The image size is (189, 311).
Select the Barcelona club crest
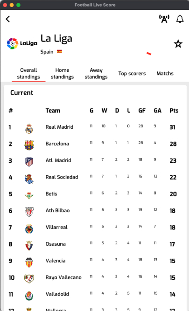pos(29,145)
